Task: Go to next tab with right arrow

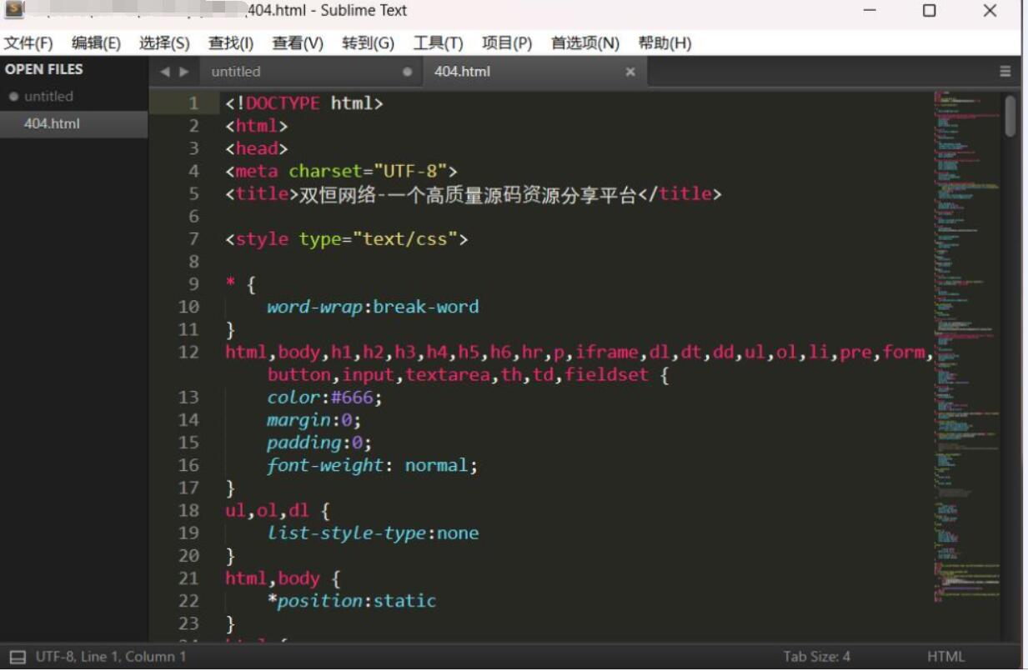Action: click(x=184, y=73)
